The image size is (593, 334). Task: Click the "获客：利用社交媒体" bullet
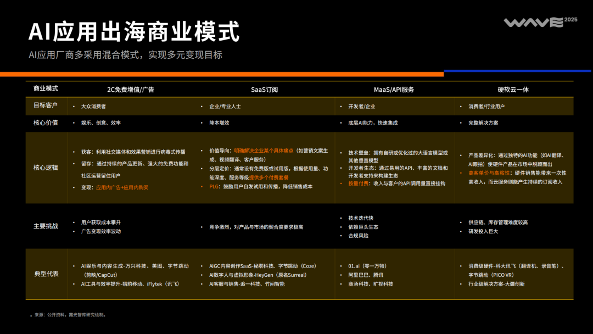[x=133, y=152]
